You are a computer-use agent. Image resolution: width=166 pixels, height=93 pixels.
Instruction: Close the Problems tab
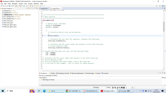(48, 73)
